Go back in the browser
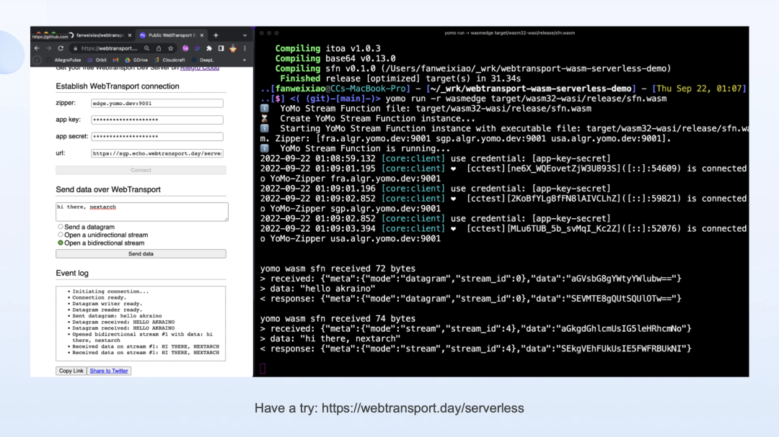Viewport: 779px width, 437px height. pos(37,49)
